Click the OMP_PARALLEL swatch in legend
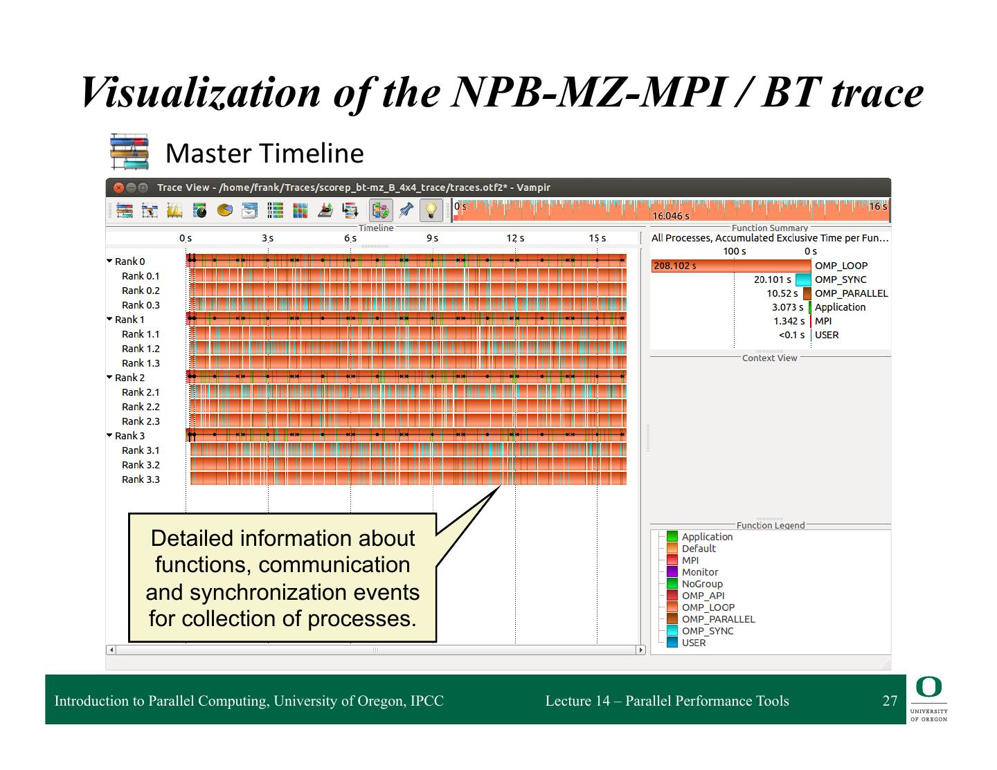This screenshot has height=770, width=997. click(672, 619)
